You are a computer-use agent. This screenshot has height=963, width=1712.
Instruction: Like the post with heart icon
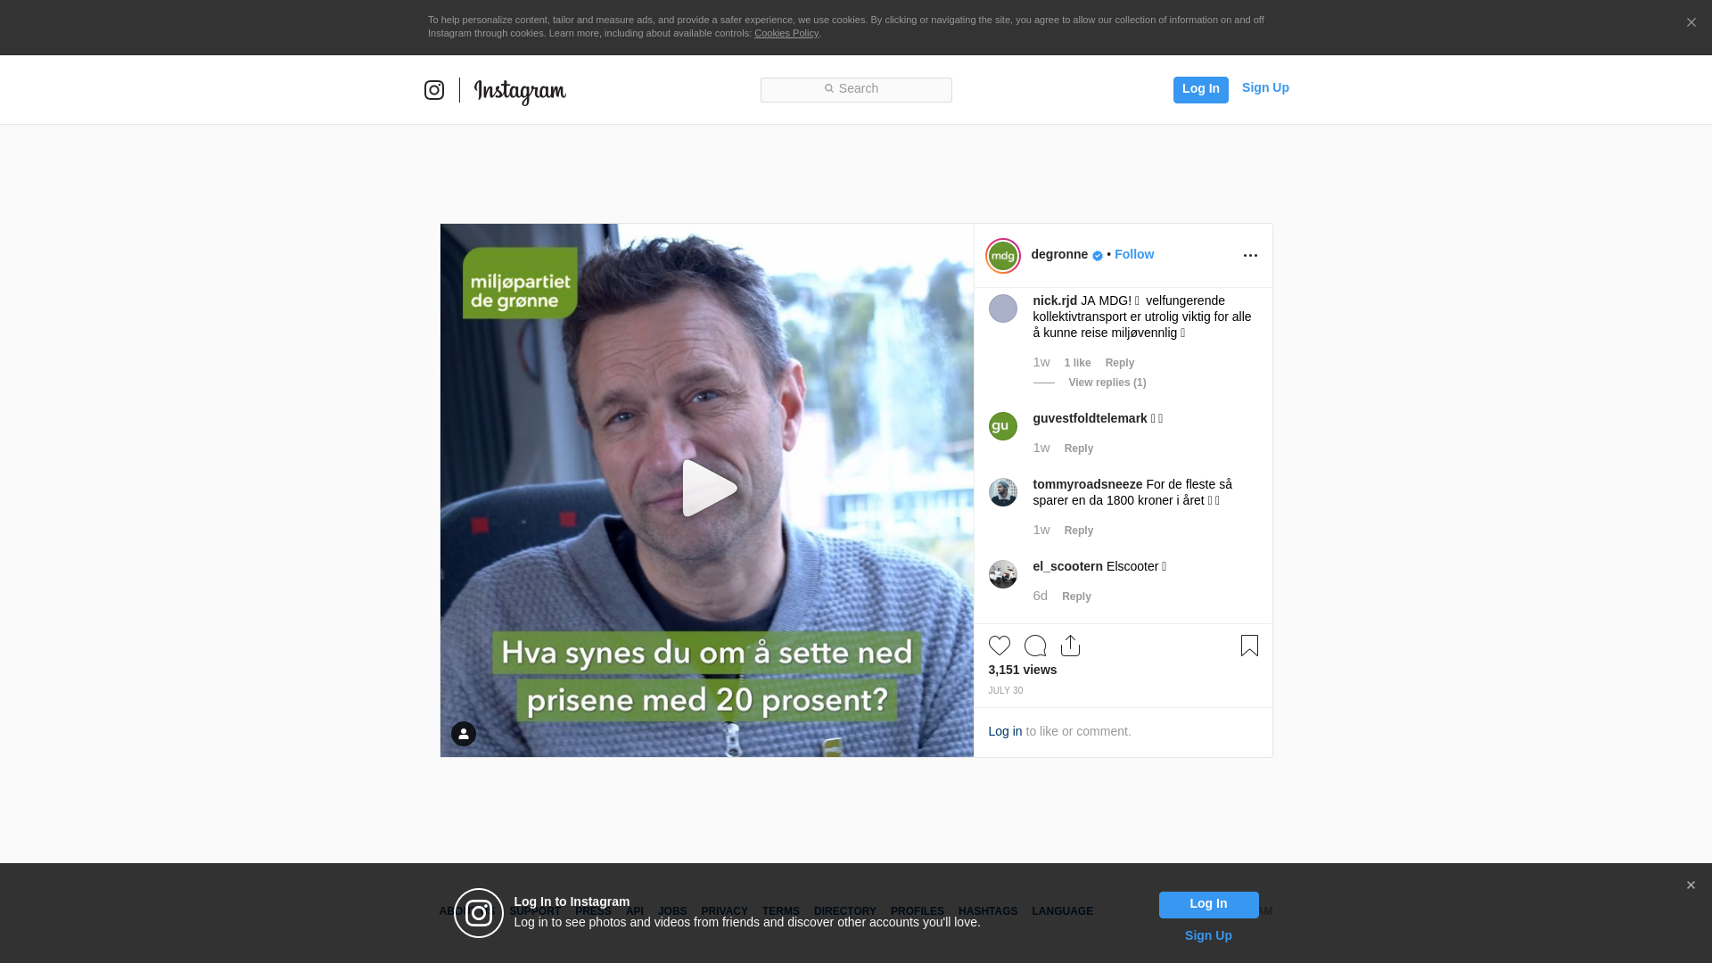click(x=1000, y=646)
